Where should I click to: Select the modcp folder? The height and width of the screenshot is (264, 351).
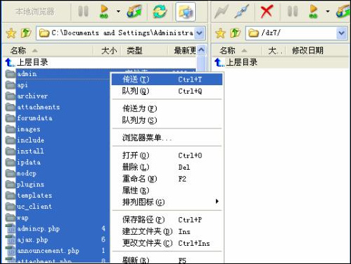click(27, 173)
